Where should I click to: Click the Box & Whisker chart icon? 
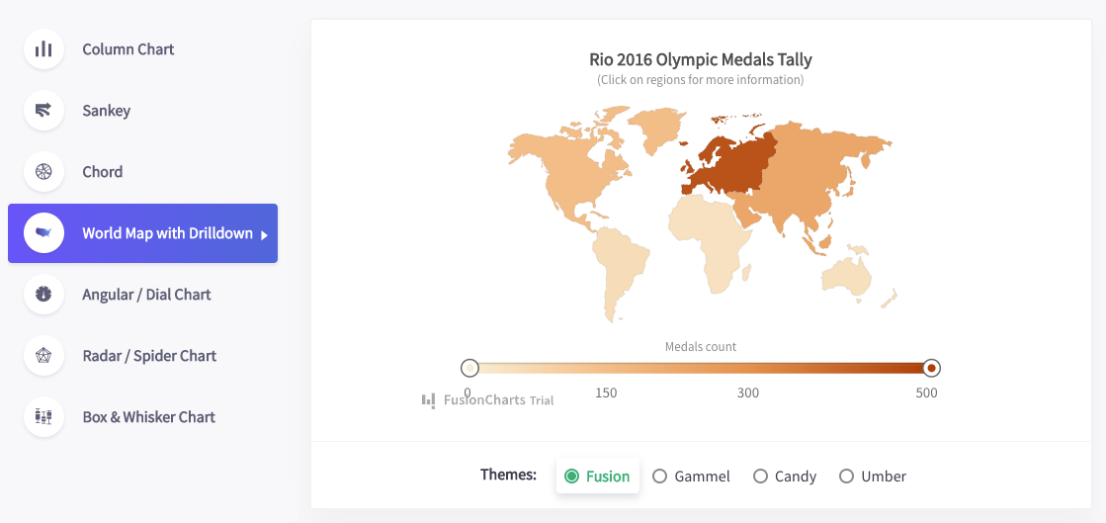[43, 416]
